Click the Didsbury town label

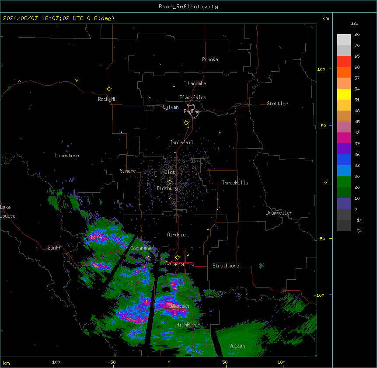[167, 188]
